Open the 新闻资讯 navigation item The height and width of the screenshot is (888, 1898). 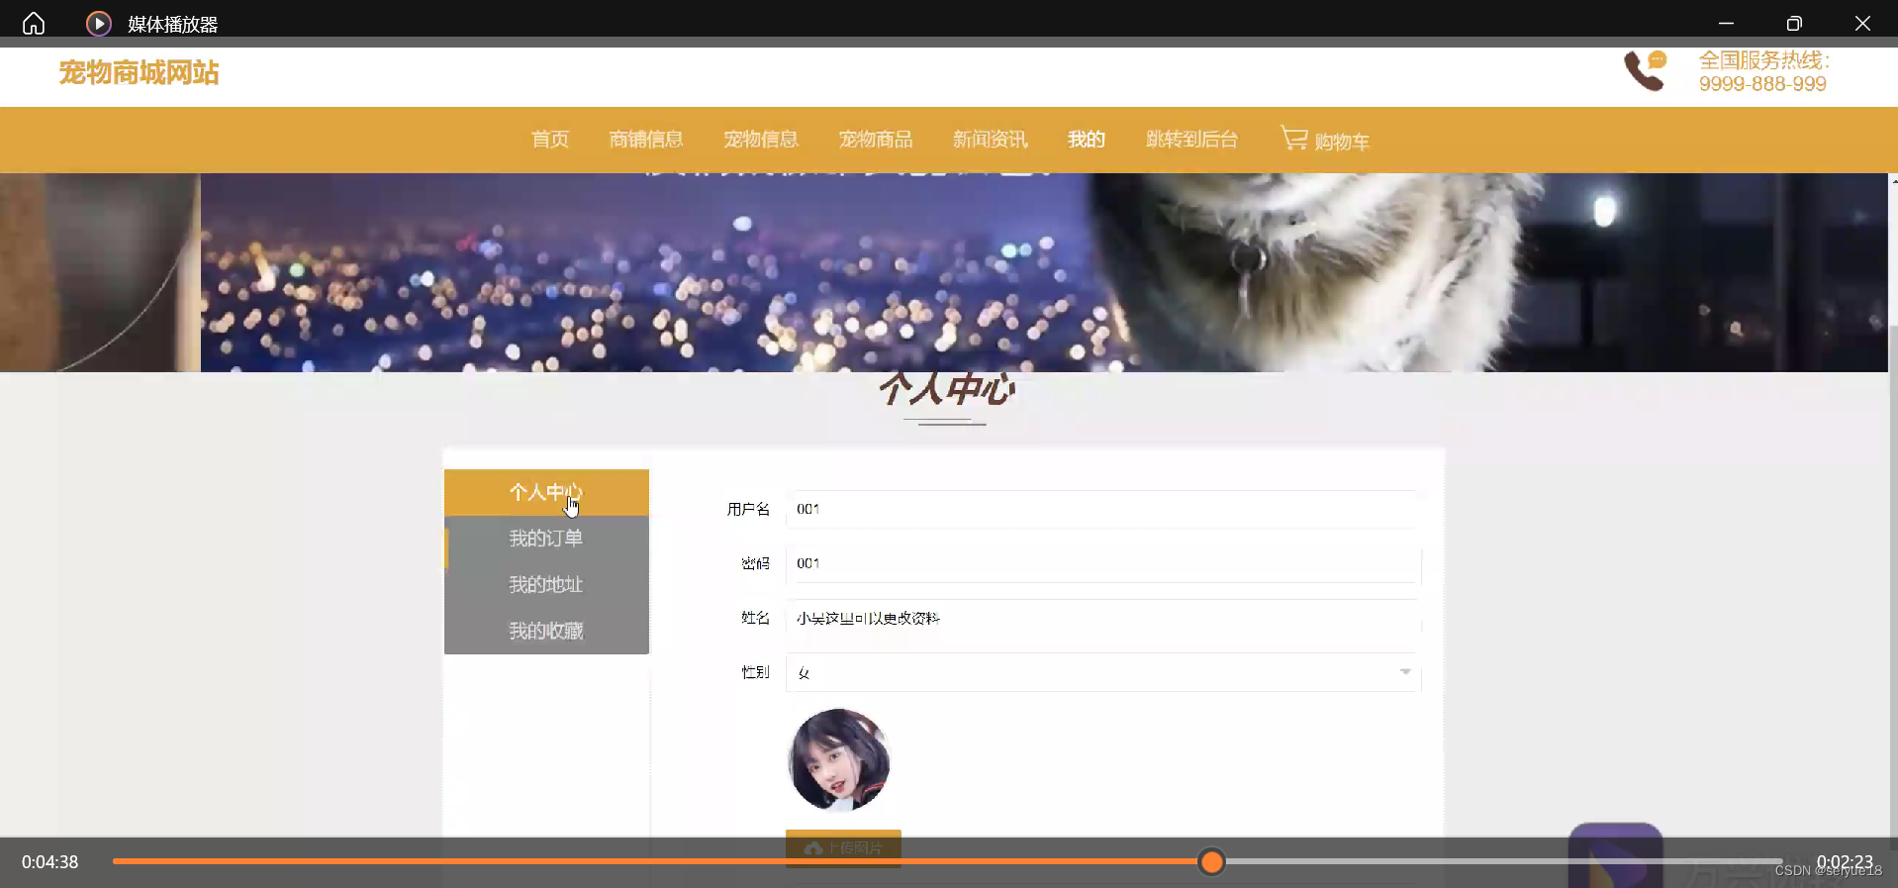tap(991, 140)
